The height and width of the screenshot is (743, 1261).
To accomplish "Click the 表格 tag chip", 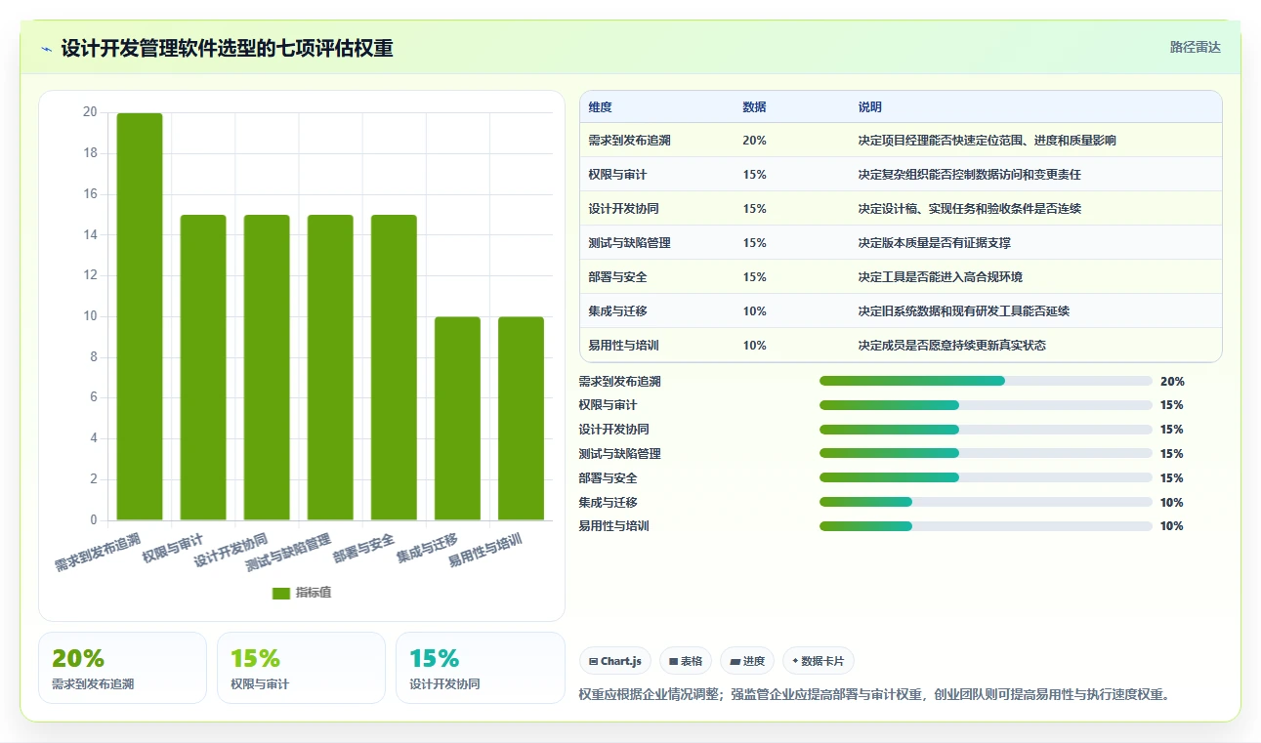I will [686, 661].
